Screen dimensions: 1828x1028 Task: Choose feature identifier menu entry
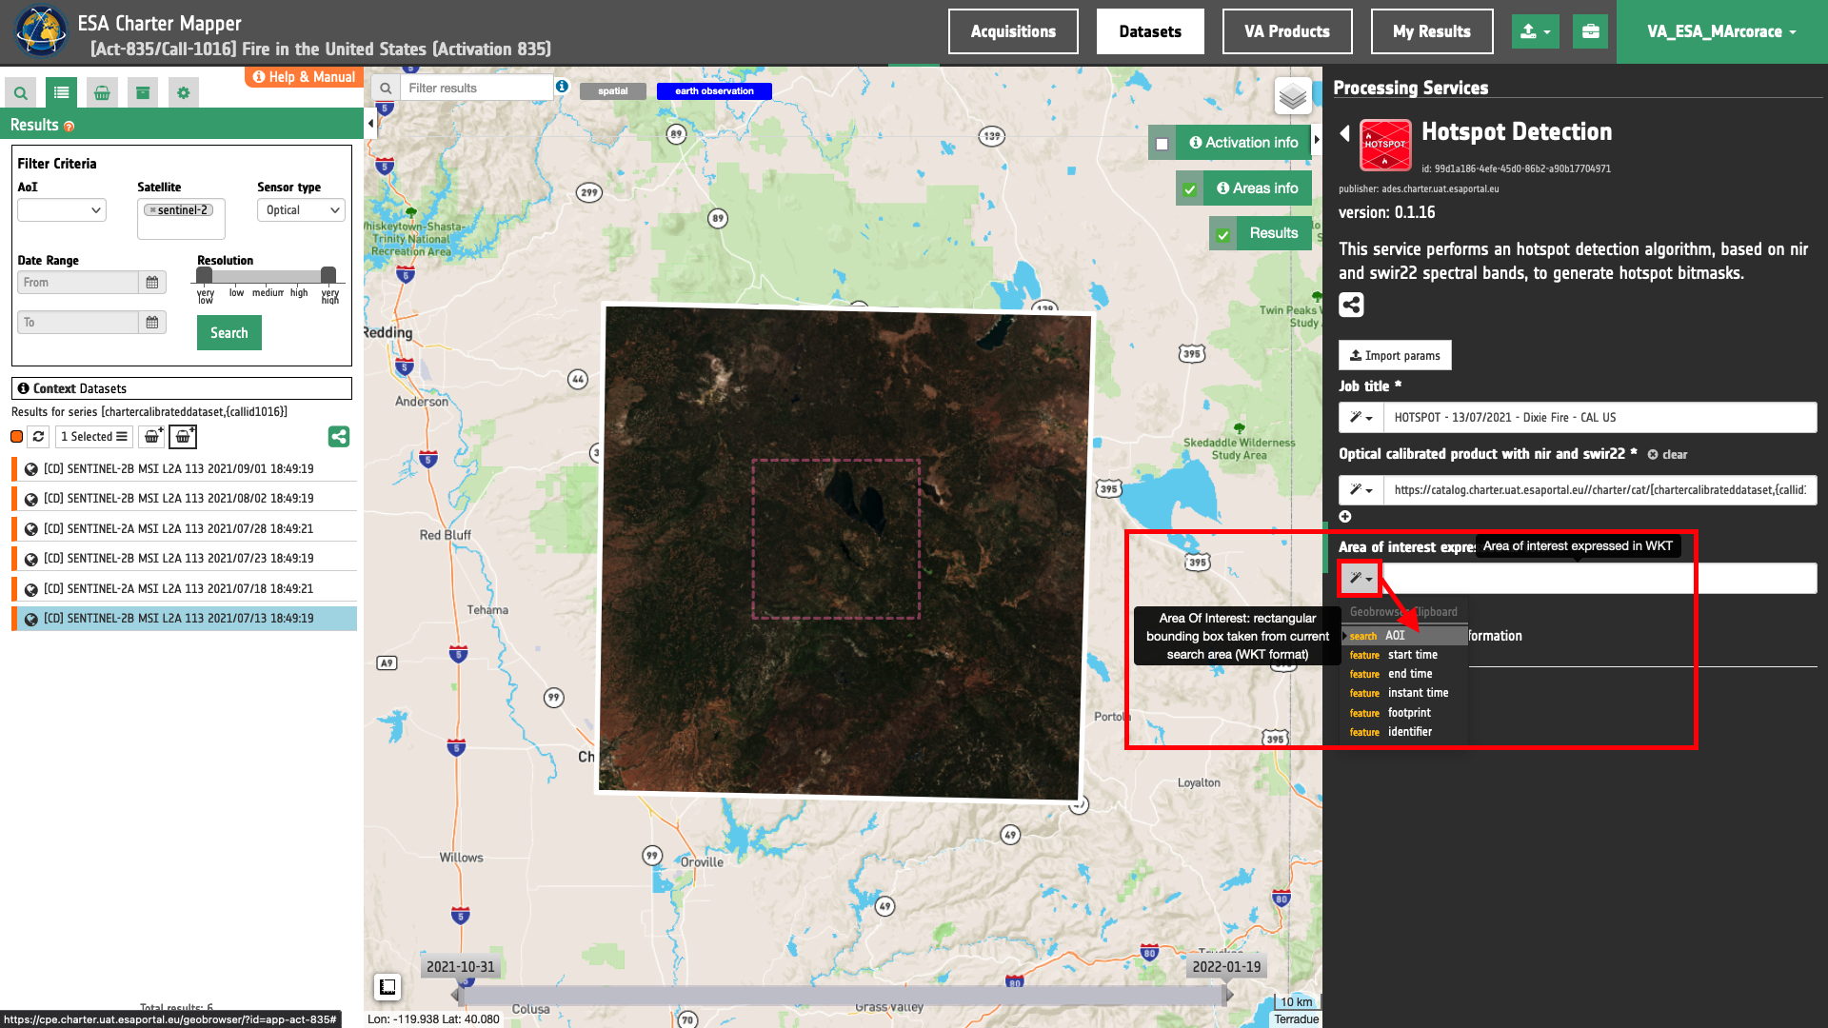(x=1405, y=732)
